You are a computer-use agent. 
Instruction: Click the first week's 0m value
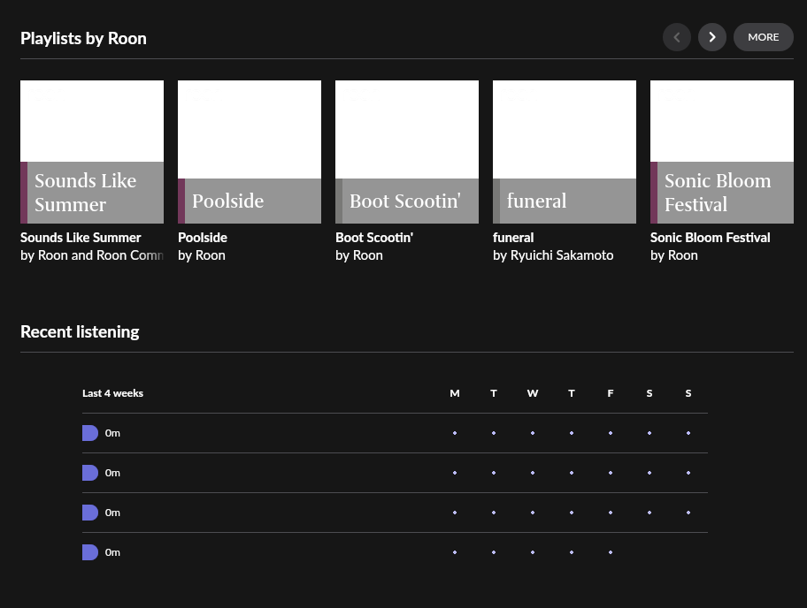(112, 433)
